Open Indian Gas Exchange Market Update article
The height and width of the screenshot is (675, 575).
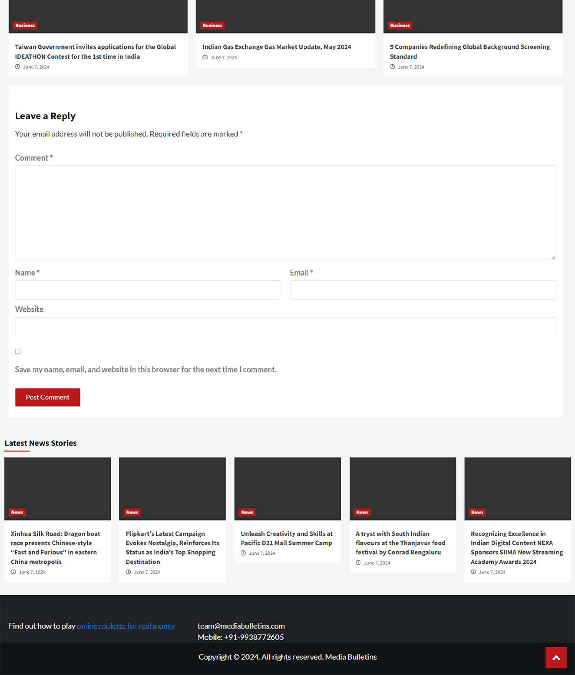pos(276,47)
